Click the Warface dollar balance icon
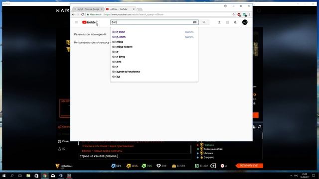Screen dimensions: 319x179 pyautogui.click(x=196, y=166)
